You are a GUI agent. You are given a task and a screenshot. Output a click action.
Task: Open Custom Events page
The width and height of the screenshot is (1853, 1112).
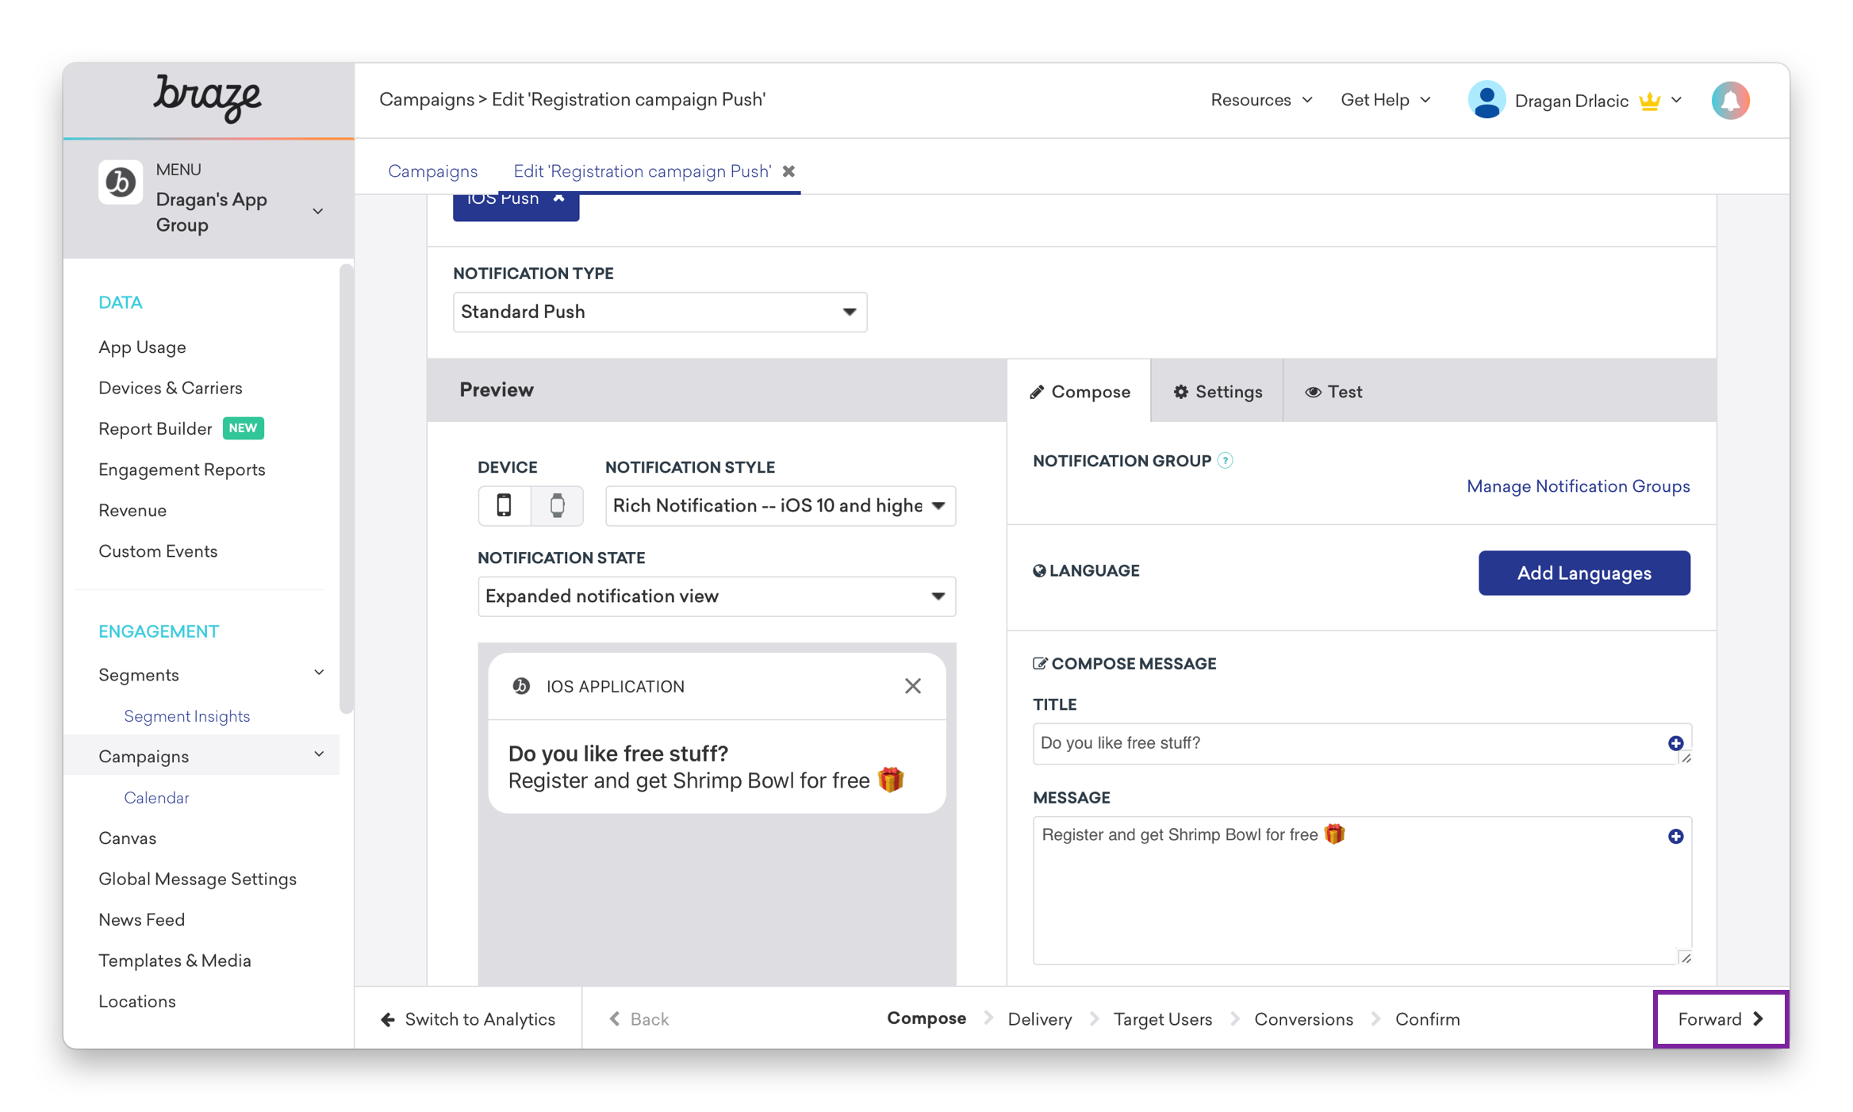click(x=158, y=551)
